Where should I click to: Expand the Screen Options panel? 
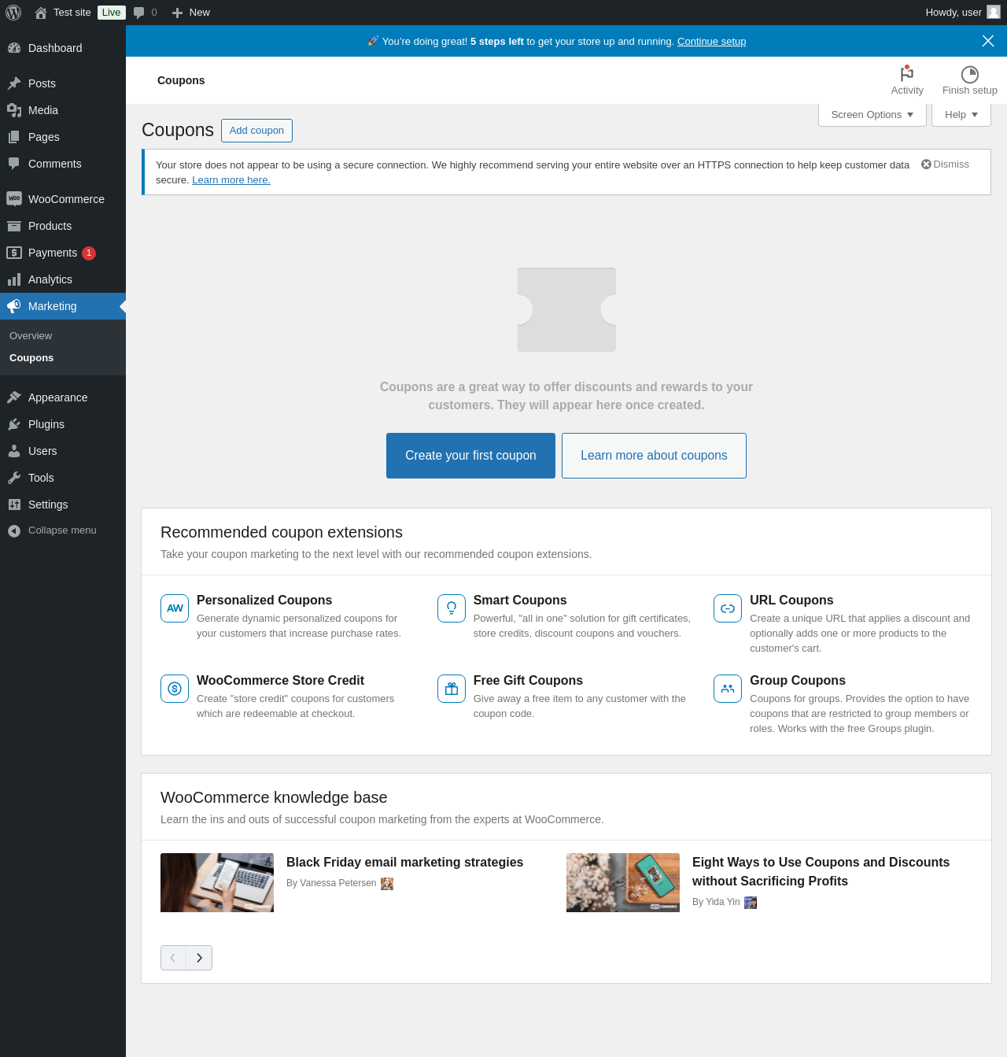pyautogui.click(x=872, y=115)
